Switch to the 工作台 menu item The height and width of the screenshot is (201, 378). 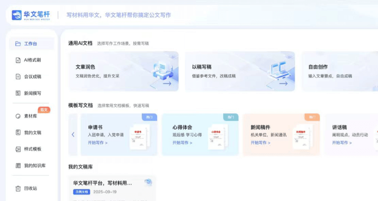31,44
